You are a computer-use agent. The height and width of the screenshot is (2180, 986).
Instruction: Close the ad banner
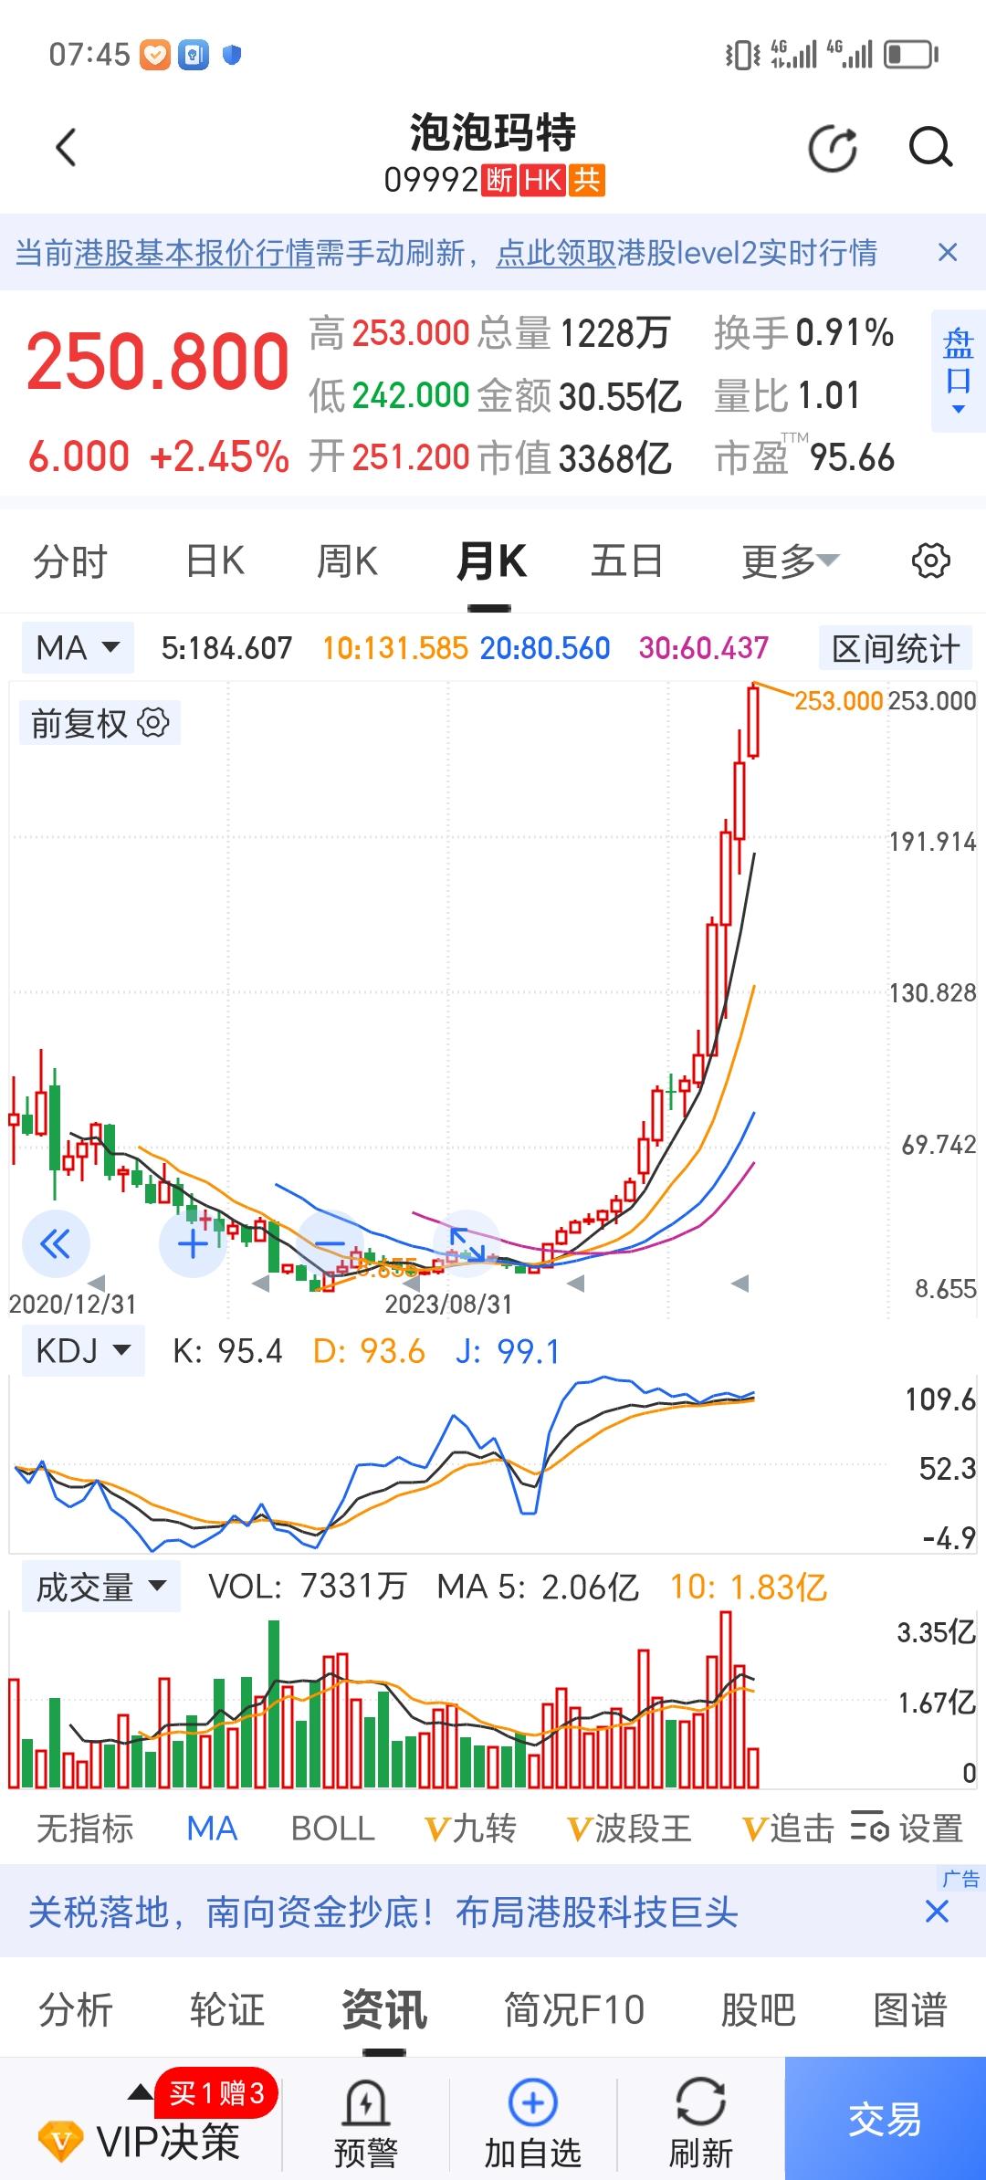pos(937,1912)
